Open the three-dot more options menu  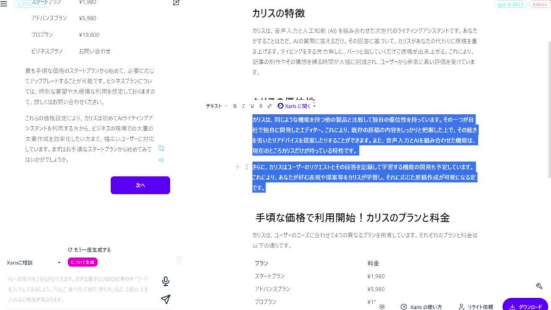pos(314,105)
